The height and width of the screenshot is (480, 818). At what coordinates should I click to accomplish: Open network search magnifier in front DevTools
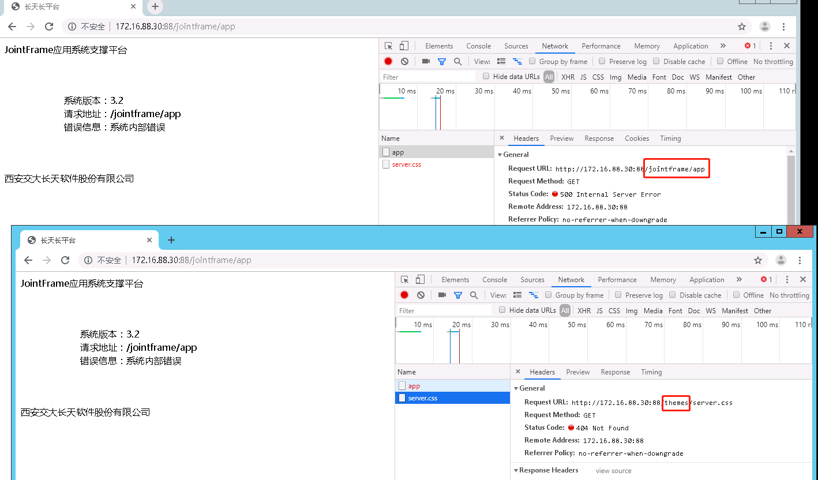tap(474, 295)
